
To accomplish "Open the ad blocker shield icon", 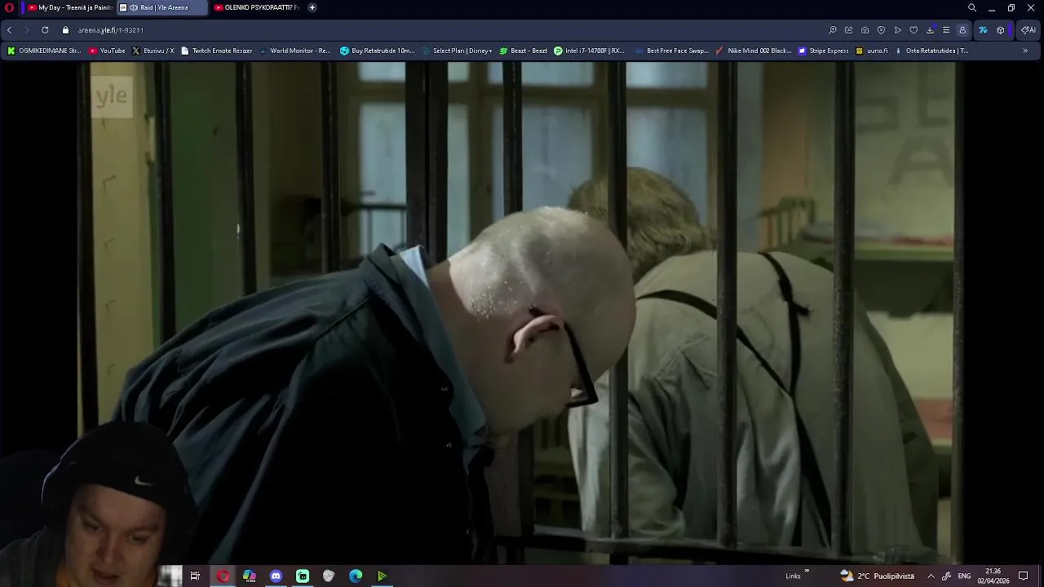I will click(882, 30).
